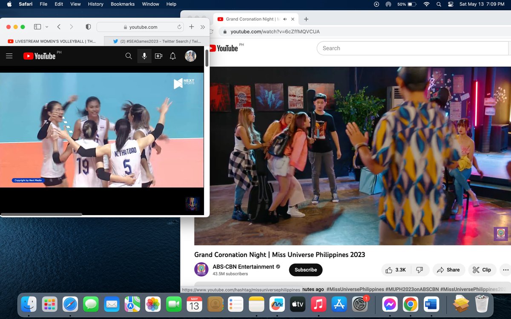The height and width of the screenshot is (319, 511).
Task: Switch to #SEAGames2023 Twitter Search tab
Action: pyautogui.click(x=157, y=41)
